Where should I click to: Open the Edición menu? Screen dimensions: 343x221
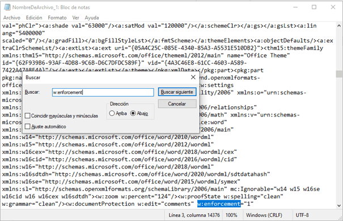point(34,18)
